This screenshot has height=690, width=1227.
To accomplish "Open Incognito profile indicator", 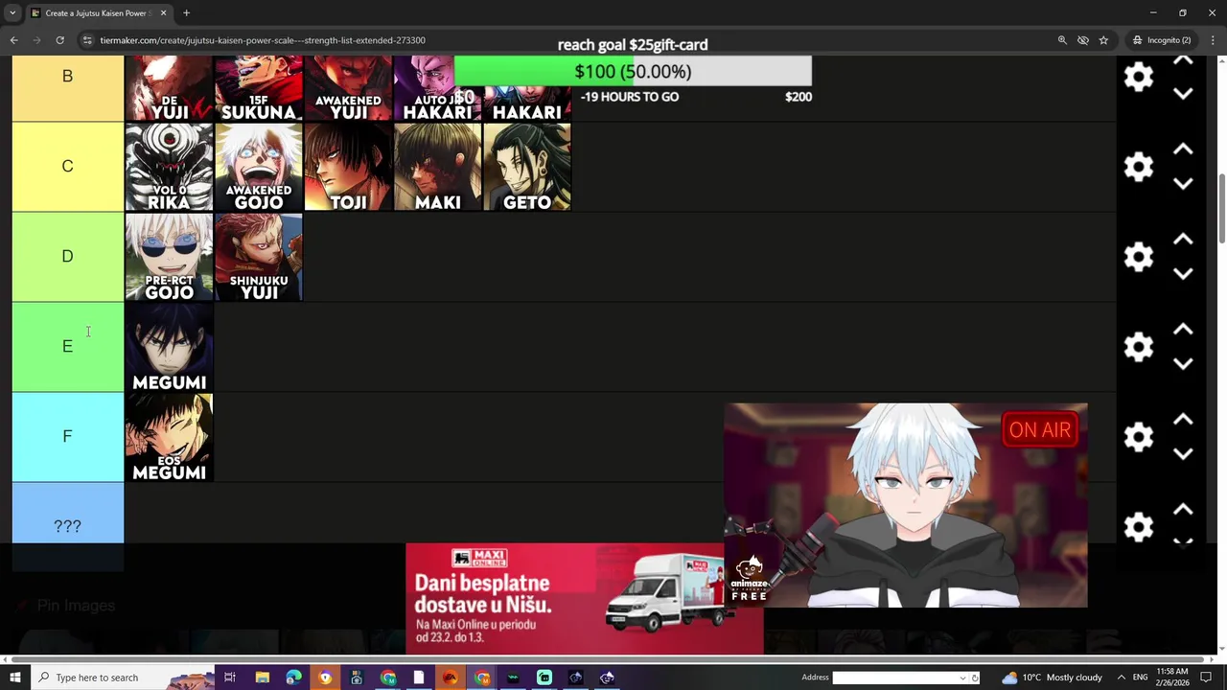I will pyautogui.click(x=1162, y=40).
